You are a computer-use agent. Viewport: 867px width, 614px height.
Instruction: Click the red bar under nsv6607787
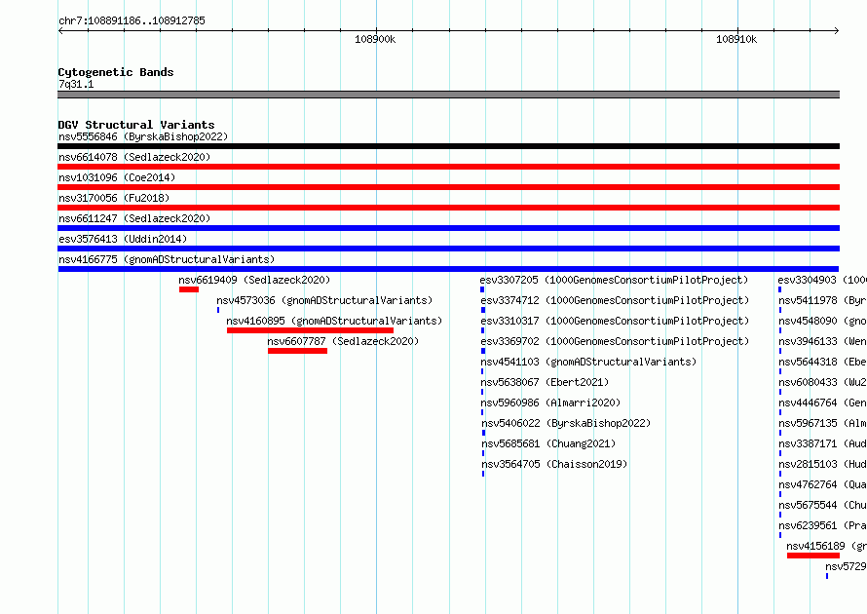click(297, 351)
